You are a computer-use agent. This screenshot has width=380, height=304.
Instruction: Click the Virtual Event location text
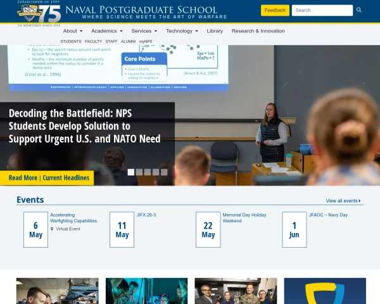click(x=68, y=229)
